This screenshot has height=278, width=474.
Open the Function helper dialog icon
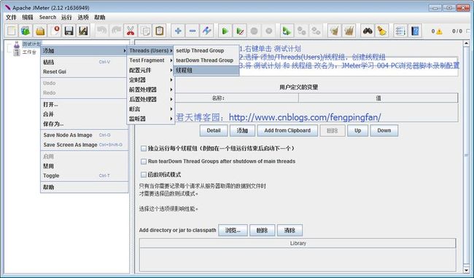(x=400, y=31)
